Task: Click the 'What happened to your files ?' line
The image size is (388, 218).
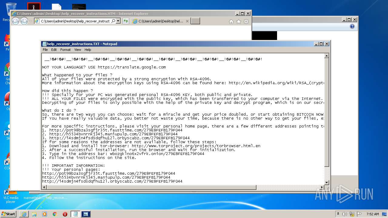Action: [x=77, y=75]
